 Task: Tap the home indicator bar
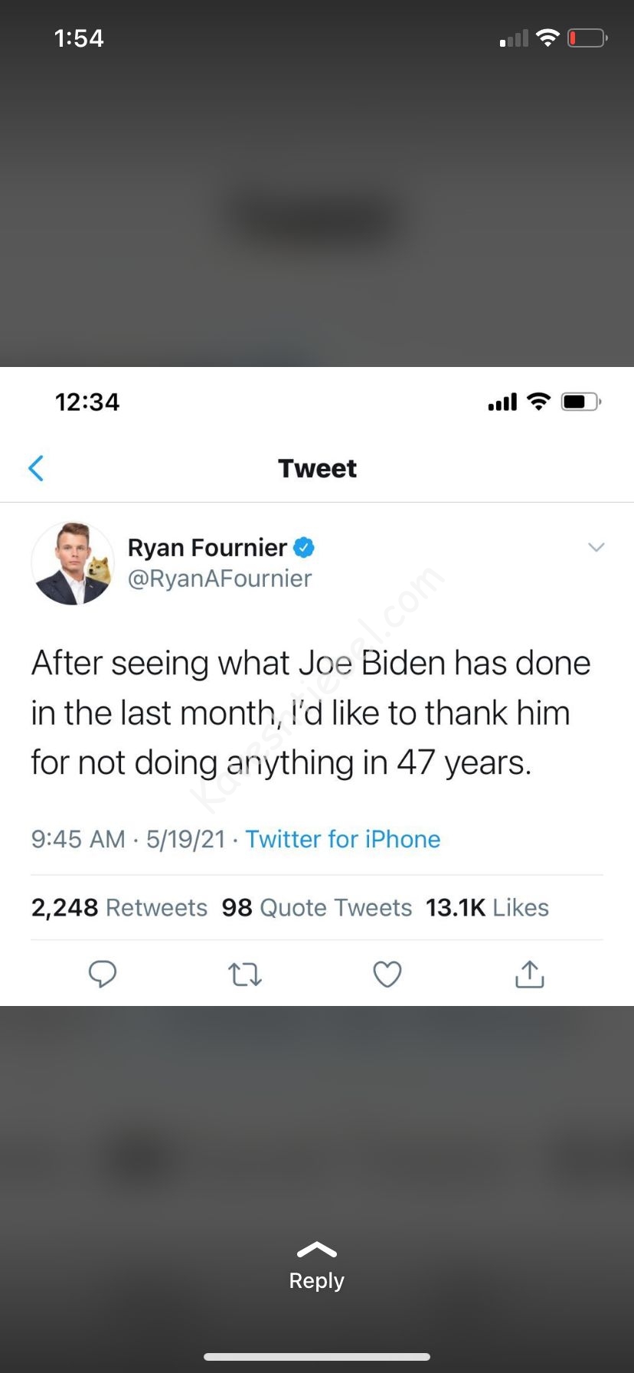[317, 1357]
